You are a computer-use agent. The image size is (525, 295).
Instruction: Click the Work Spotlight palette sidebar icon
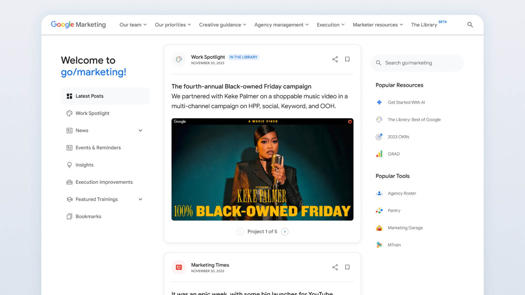(x=69, y=113)
